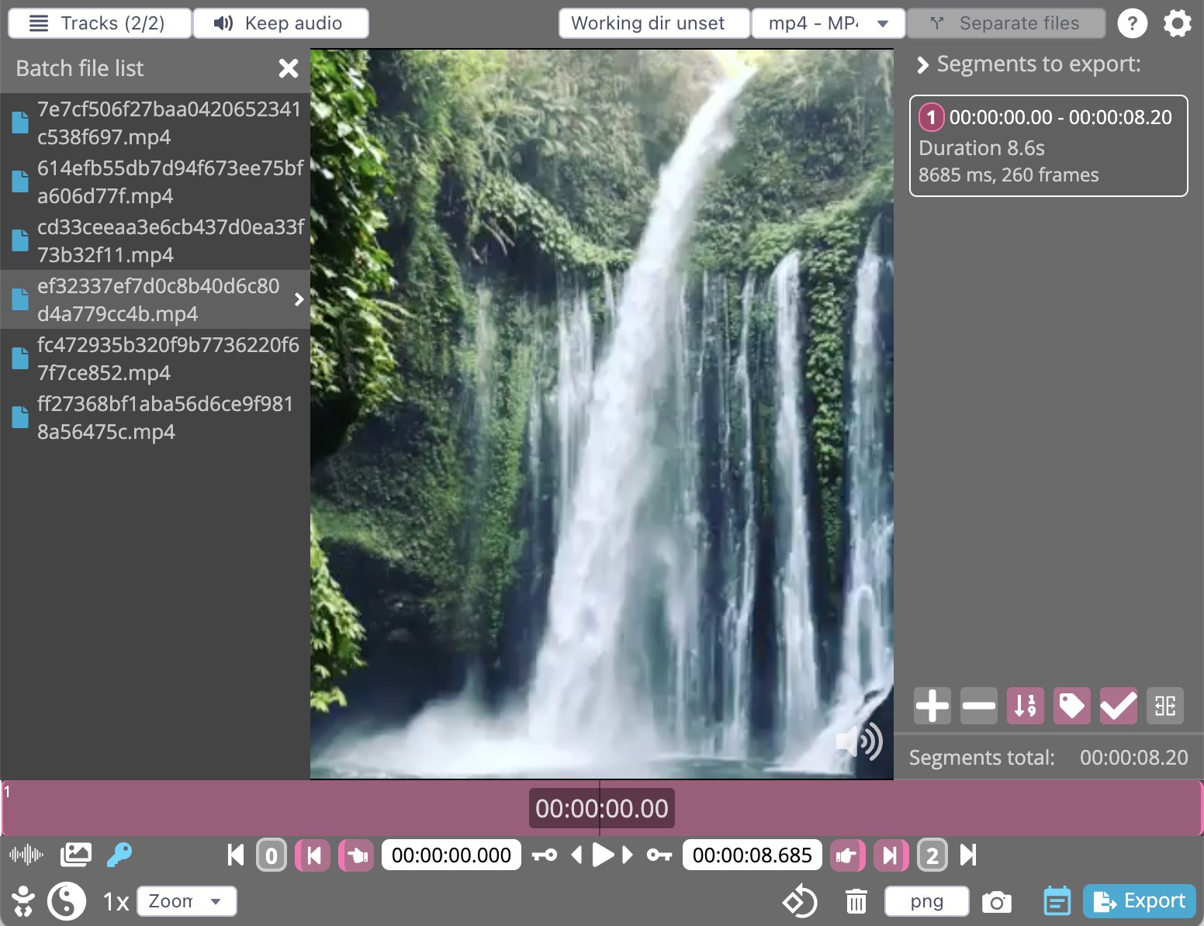This screenshot has height=926, width=1204.
Task: Toggle the audio waveform display
Action: (x=26, y=855)
